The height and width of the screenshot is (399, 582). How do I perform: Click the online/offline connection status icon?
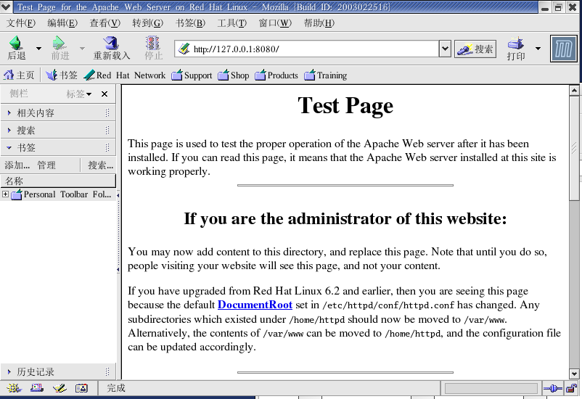553,389
